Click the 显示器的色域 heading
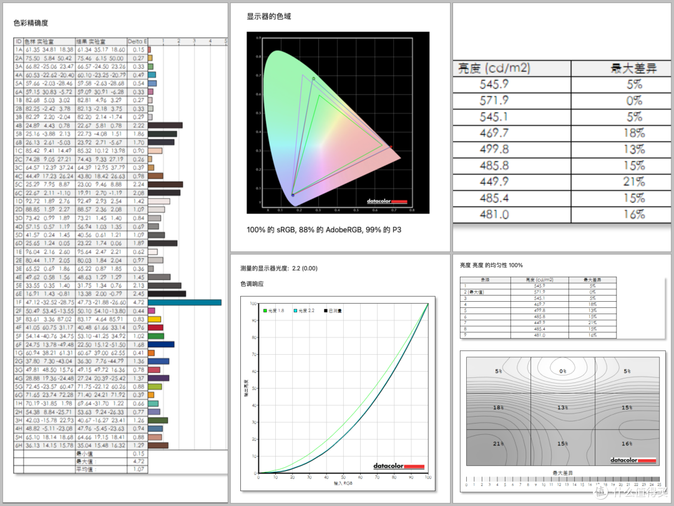This screenshot has width=674, height=506. (x=268, y=16)
